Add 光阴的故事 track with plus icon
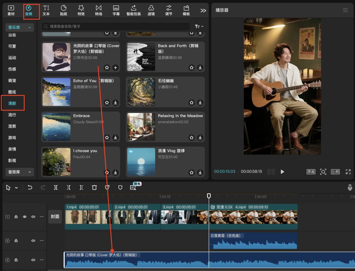Viewport: 355px width, 271px height. pyautogui.click(x=115, y=68)
